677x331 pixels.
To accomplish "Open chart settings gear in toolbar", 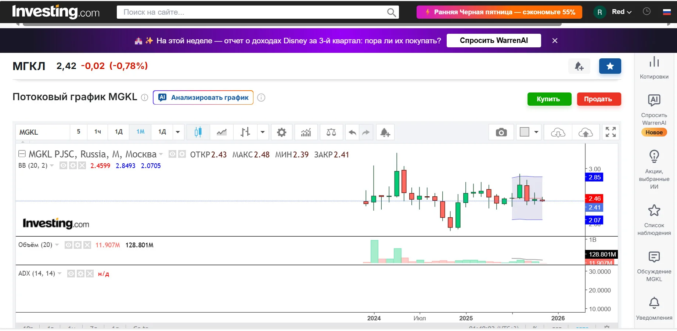I will tap(281, 132).
